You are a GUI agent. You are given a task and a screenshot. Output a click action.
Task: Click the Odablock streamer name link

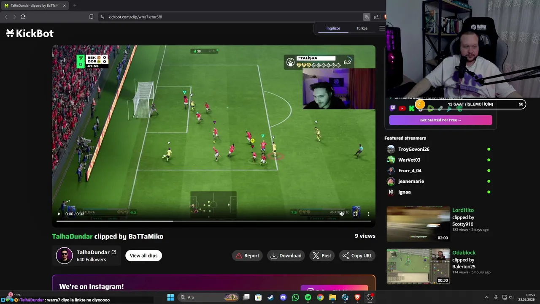coord(464,252)
